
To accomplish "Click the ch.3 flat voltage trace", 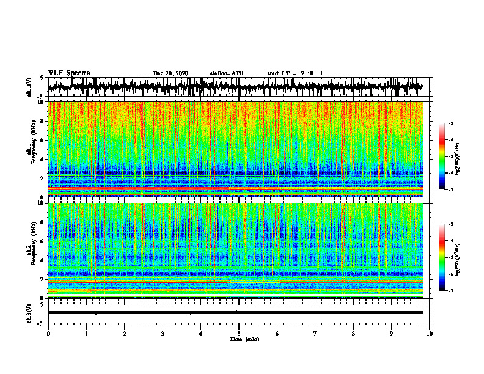I will (x=236, y=313).
